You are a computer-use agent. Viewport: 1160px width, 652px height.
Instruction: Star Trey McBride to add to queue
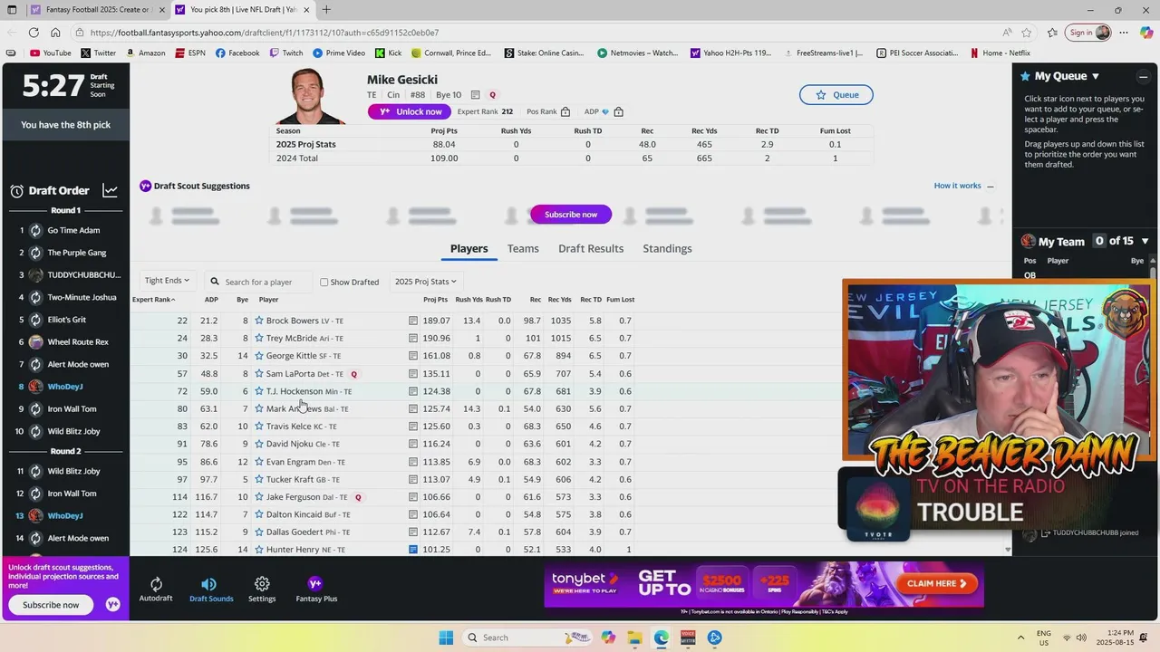click(x=258, y=338)
